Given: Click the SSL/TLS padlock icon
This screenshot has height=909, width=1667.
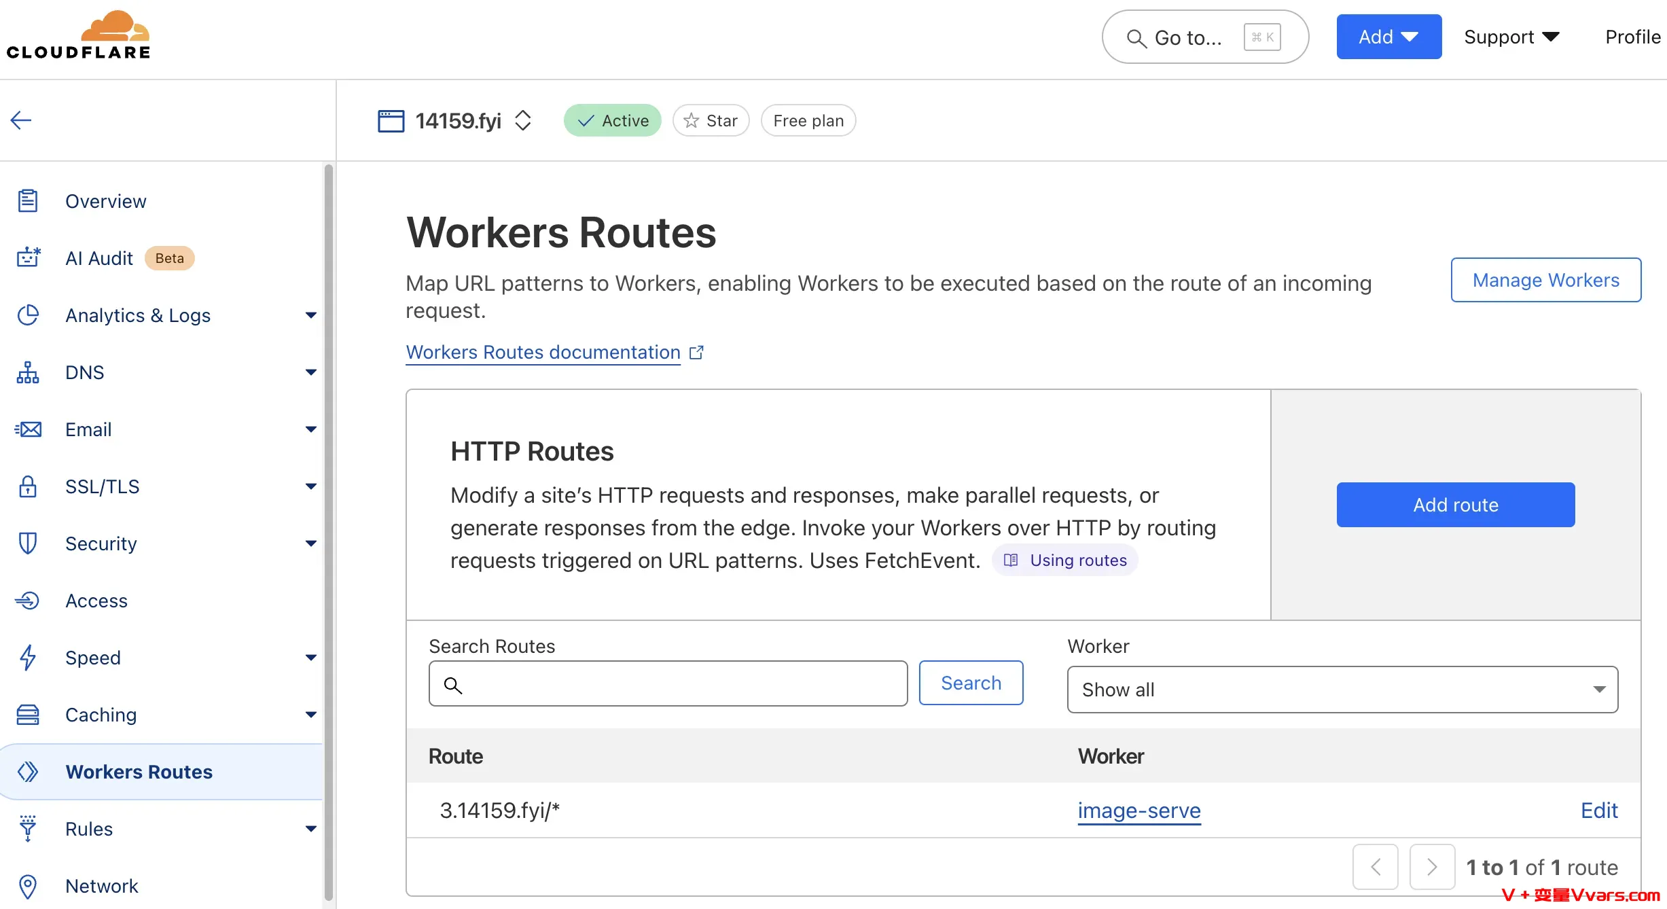Looking at the screenshot, I should (28, 486).
